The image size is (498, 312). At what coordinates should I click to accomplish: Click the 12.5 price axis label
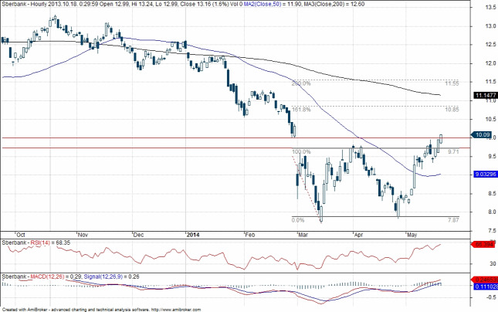[491, 45]
